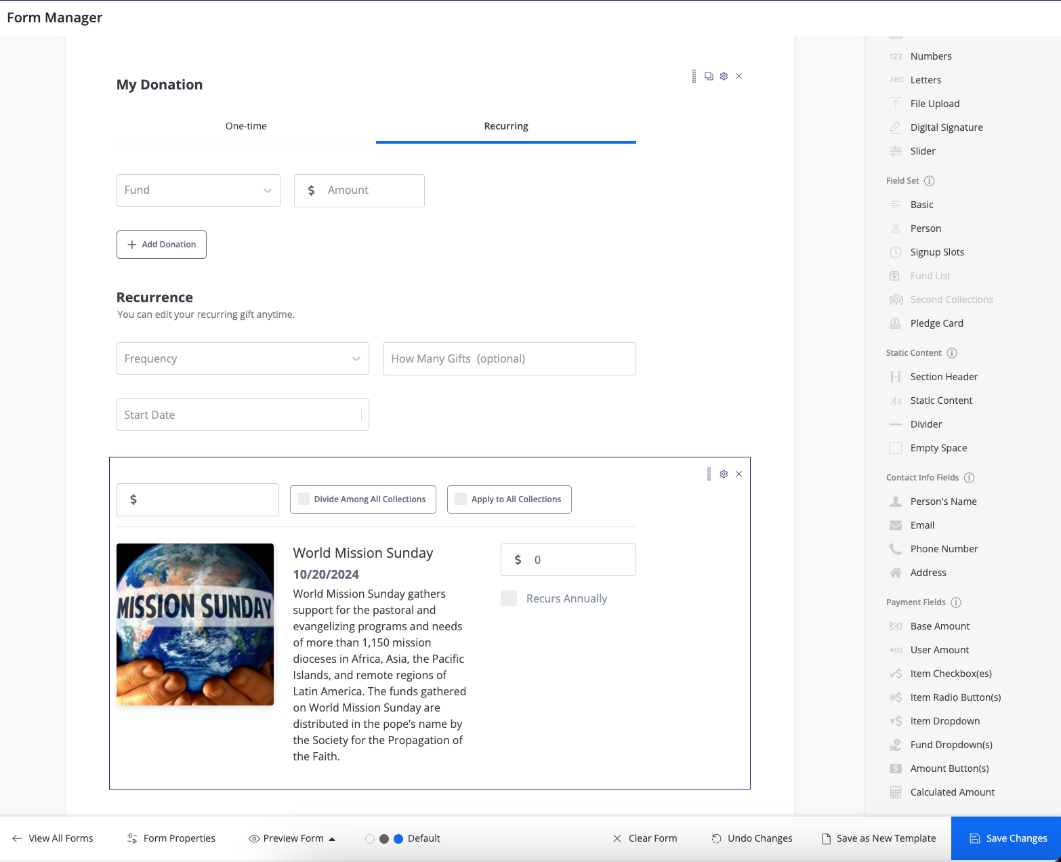Add Divider element

926,424
